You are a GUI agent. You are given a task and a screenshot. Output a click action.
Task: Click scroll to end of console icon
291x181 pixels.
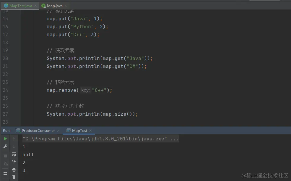pyautogui.click(x=14, y=162)
